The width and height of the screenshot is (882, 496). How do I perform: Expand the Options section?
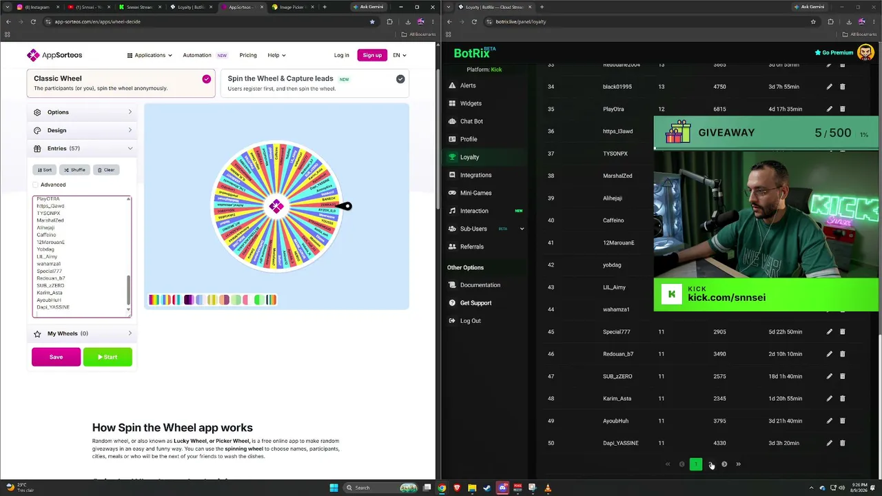pyautogui.click(x=83, y=112)
